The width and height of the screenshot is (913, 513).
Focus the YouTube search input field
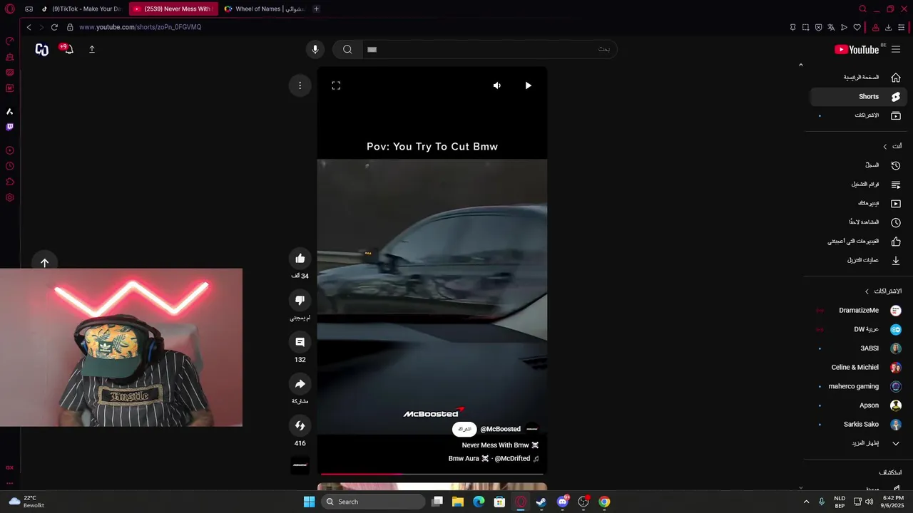pos(489,49)
